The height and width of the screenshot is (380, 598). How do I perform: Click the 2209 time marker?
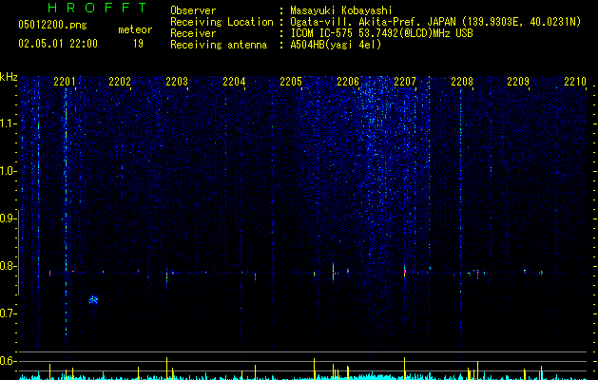[x=518, y=81]
